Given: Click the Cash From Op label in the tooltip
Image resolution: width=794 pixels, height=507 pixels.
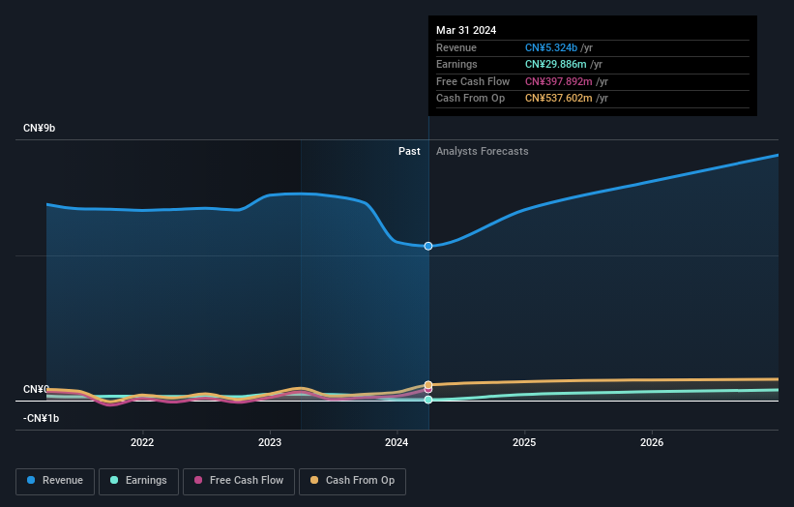Looking at the screenshot, I should pyautogui.click(x=470, y=99).
